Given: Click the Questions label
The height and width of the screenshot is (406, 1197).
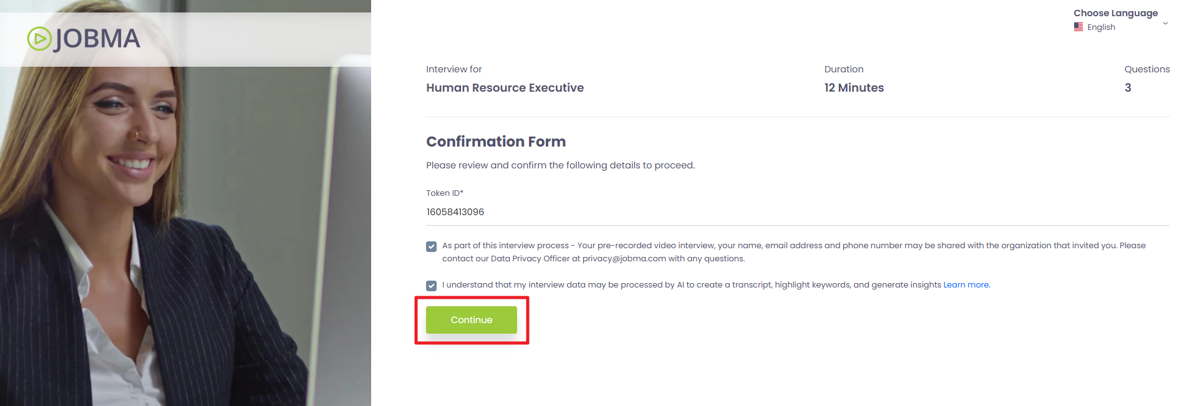Looking at the screenshot, I should (1146, 69).
